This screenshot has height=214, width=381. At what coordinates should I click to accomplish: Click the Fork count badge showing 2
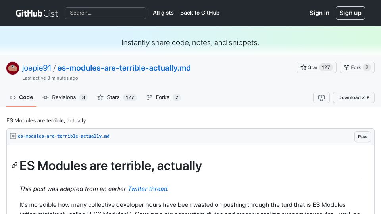point(367,67)
